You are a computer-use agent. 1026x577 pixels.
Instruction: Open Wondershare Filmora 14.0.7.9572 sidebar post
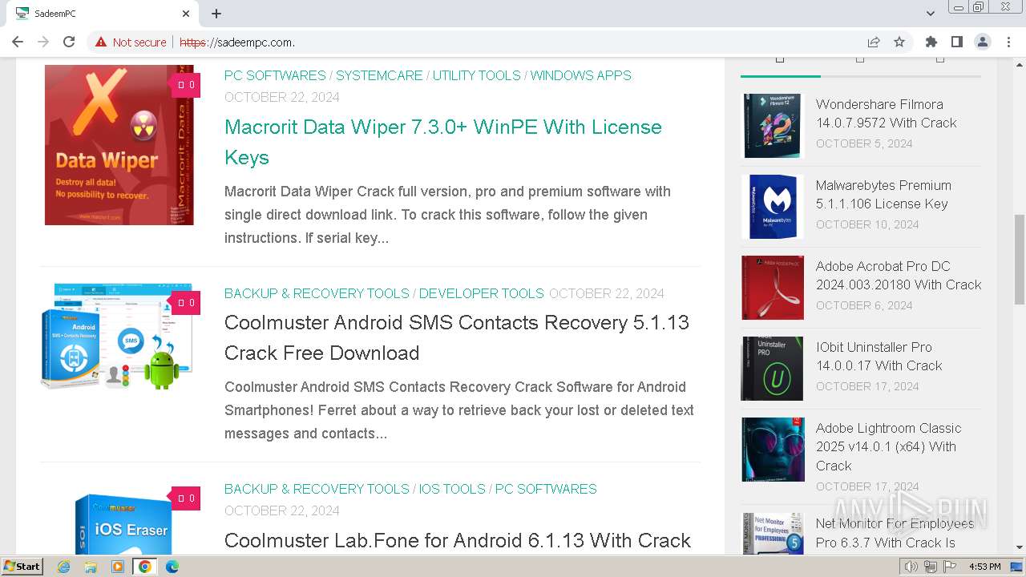click(886, 114)
